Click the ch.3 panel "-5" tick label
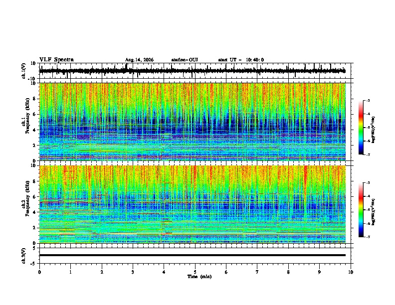Image resolution: width=395 pixels, height=305 pixels. pos(33,264)
